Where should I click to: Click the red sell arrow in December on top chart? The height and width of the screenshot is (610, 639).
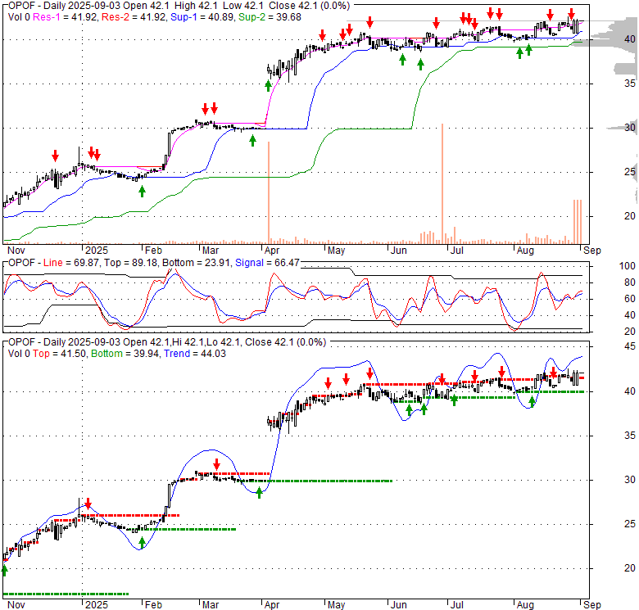coord(55,156)
